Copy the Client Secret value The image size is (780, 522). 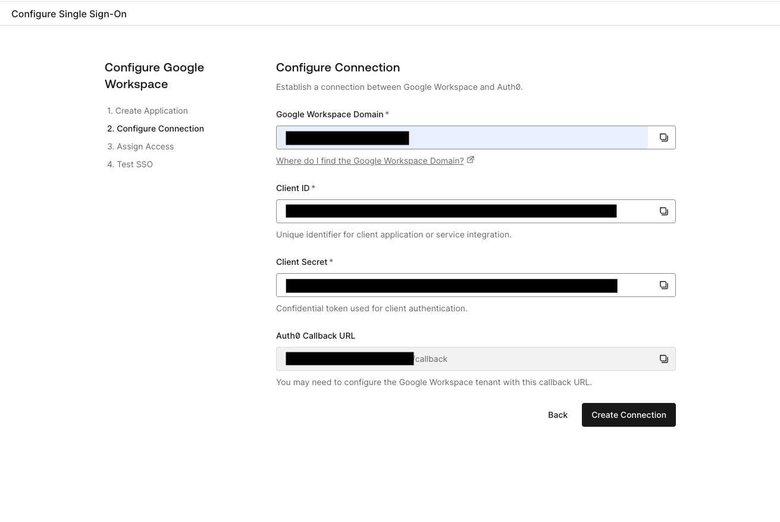coord(663,285)
